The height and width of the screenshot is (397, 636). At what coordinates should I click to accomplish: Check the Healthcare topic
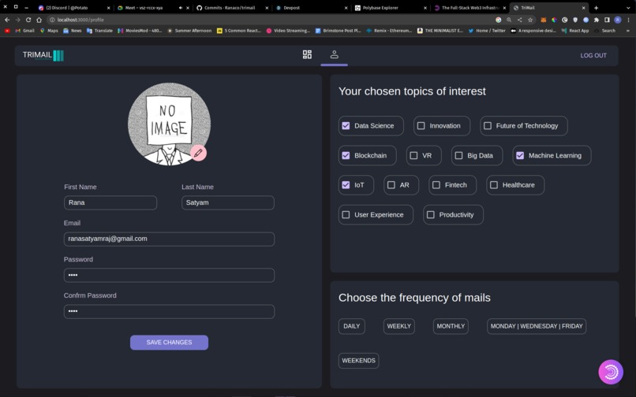pyautogui.click(x=494, y=185)
